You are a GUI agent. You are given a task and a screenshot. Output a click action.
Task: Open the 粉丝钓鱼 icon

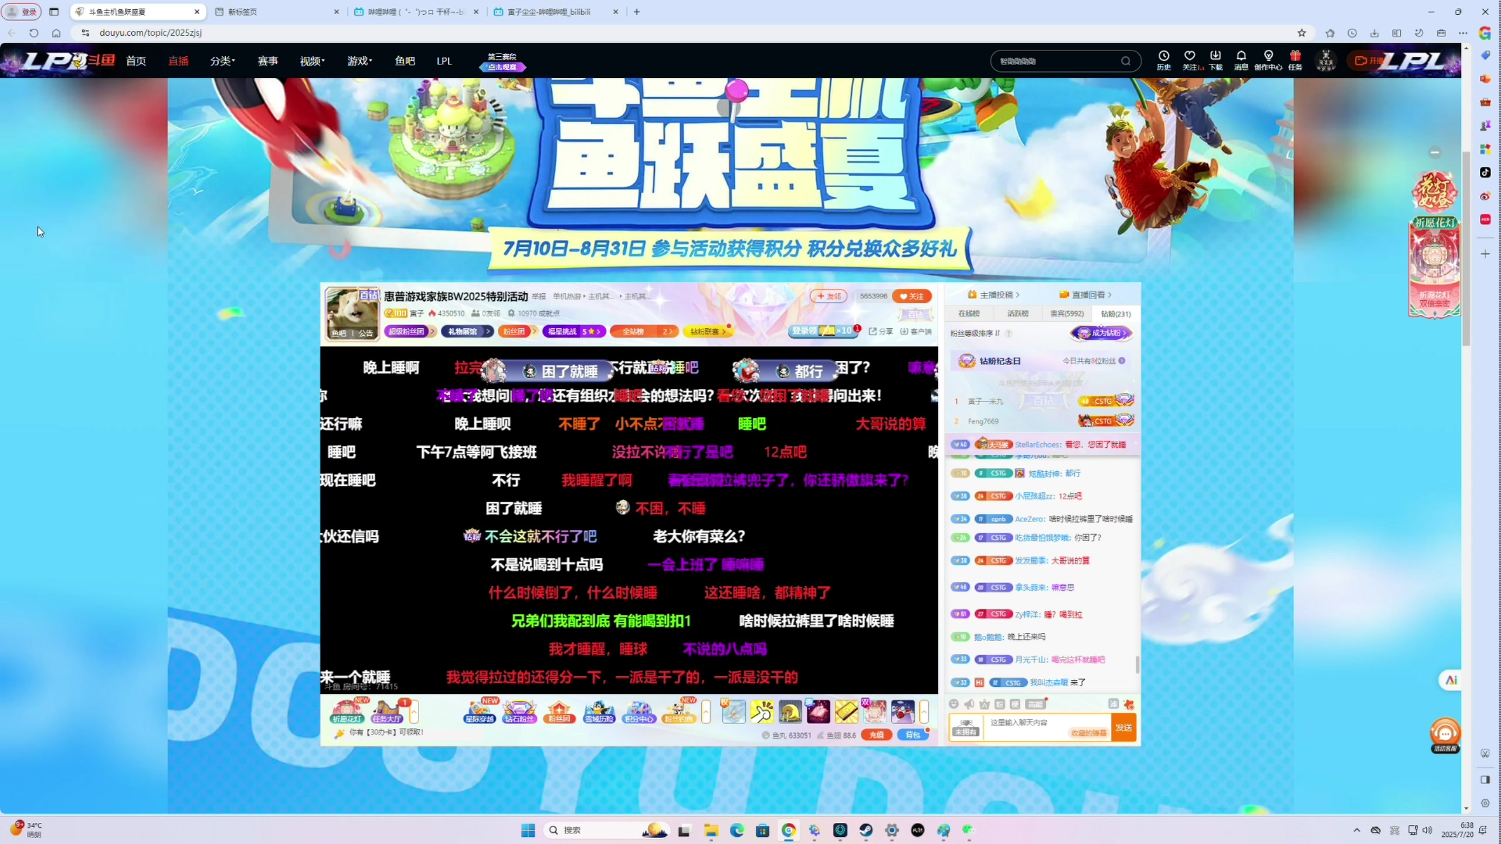[x=678, y=712]
